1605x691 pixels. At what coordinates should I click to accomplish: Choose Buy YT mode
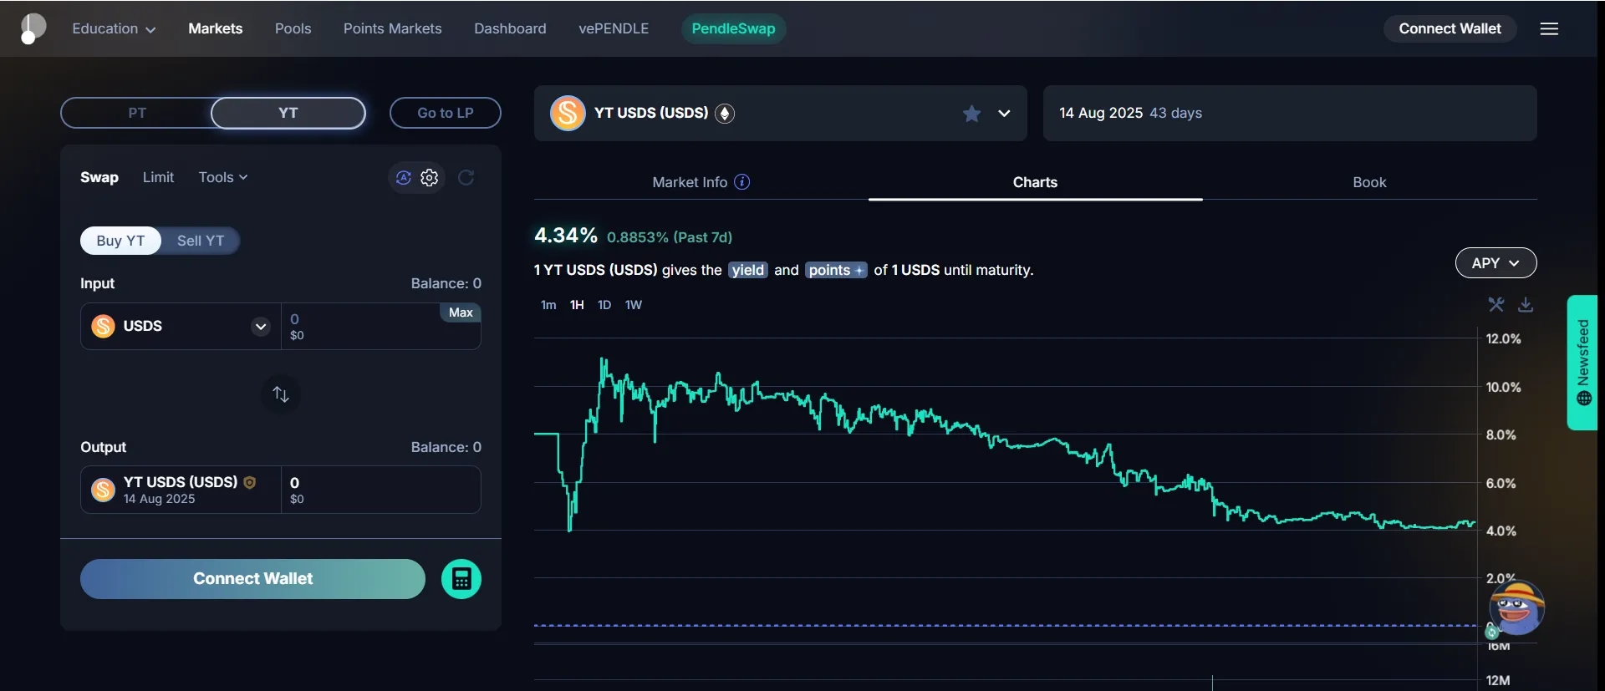pos(120,241)
